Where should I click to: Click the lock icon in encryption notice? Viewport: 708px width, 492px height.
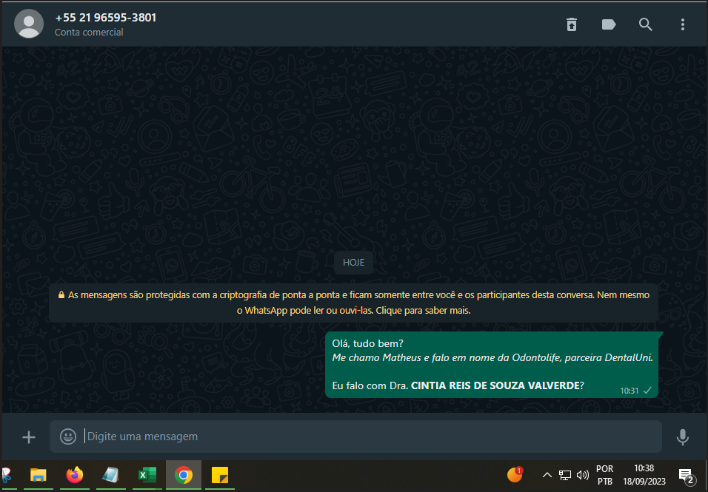61,295
